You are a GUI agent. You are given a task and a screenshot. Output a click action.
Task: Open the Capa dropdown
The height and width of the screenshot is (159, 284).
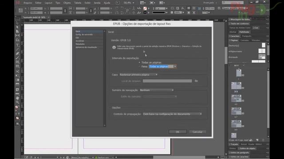click(138, 75)
